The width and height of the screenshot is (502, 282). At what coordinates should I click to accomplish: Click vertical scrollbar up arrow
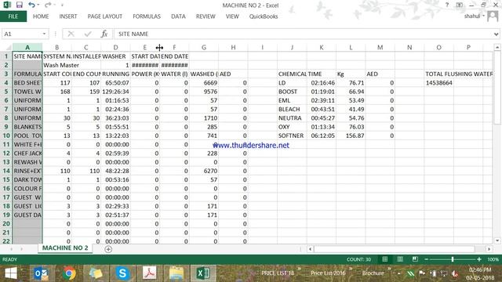click(497, 48)
